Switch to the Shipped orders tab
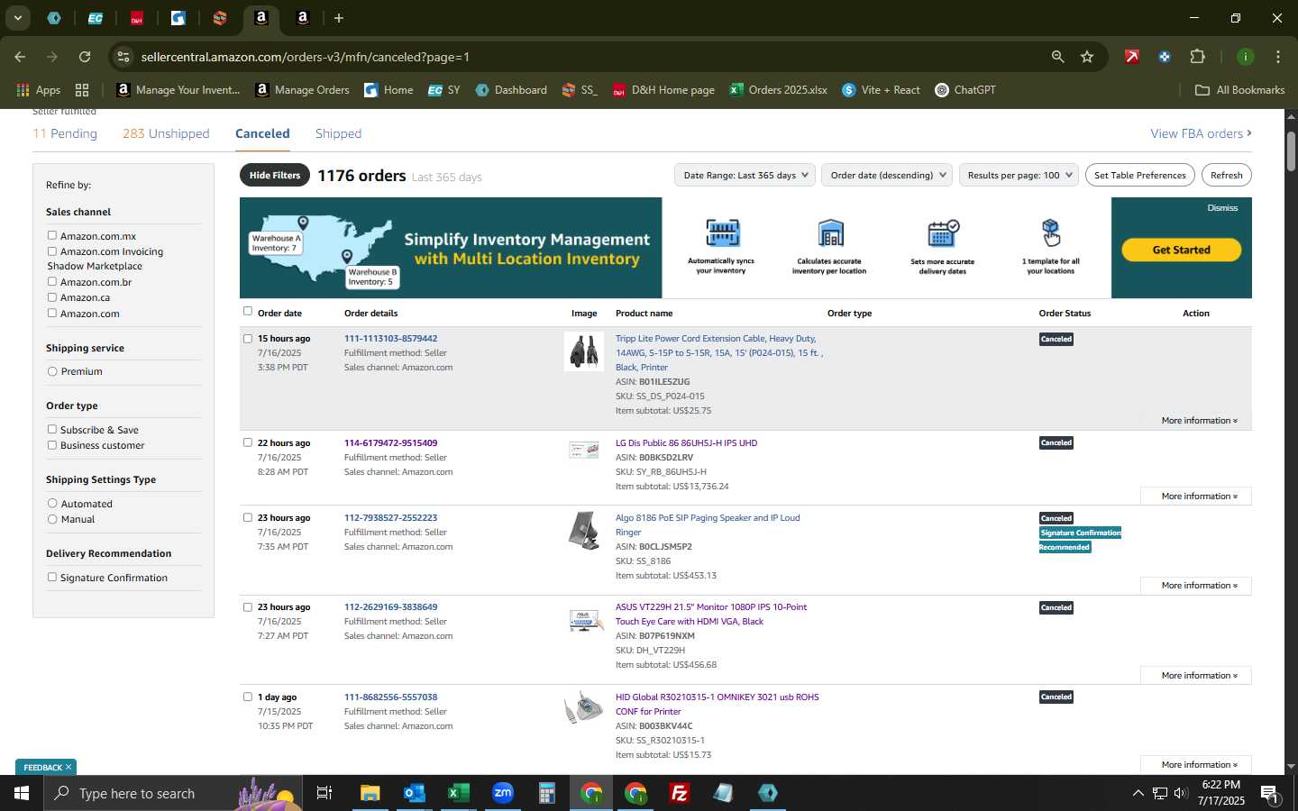Image resolution: width=1298 pixels, height=811 pixels. [338, 133]
